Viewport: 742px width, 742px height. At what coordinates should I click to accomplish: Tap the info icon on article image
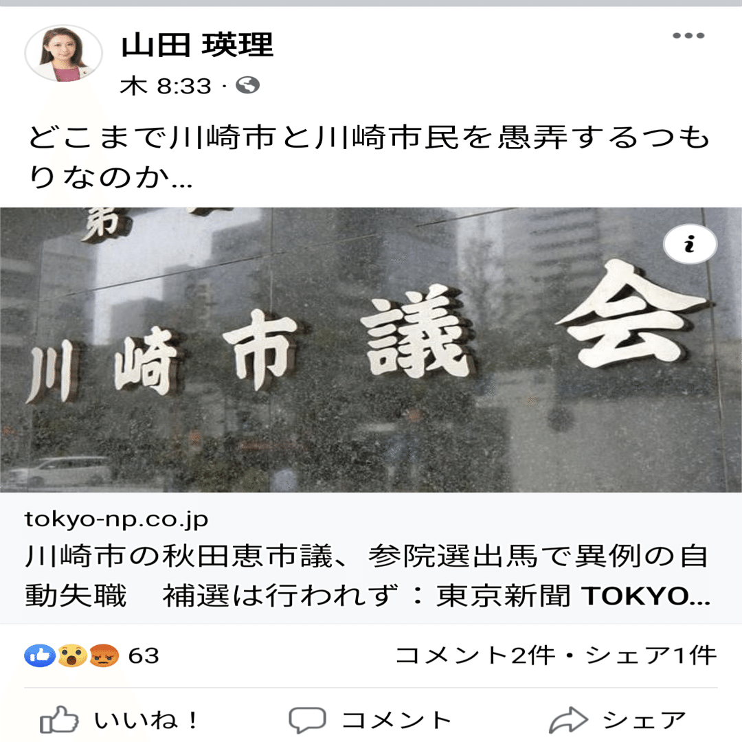[x=690, y=244]
